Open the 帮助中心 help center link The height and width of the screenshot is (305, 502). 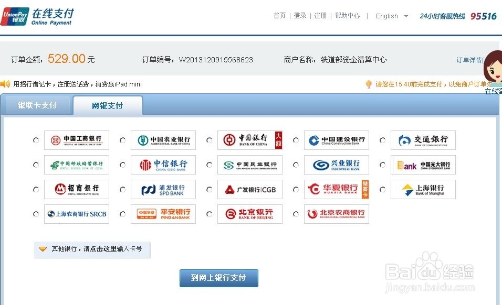point(348,16)
